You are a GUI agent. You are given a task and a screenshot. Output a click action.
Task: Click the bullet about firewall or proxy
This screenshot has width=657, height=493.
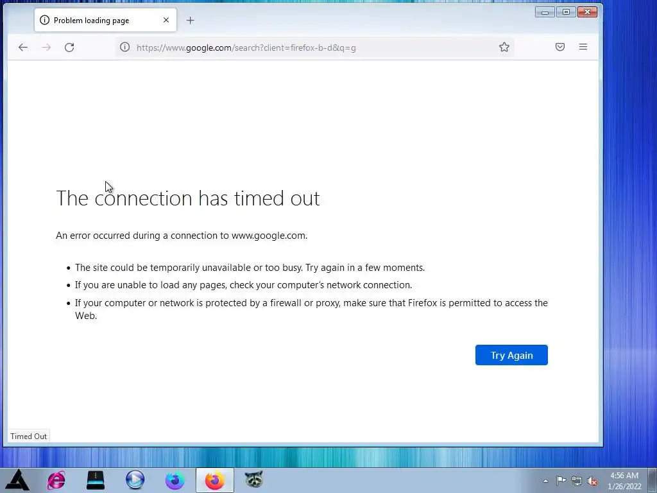click(311, 309)
